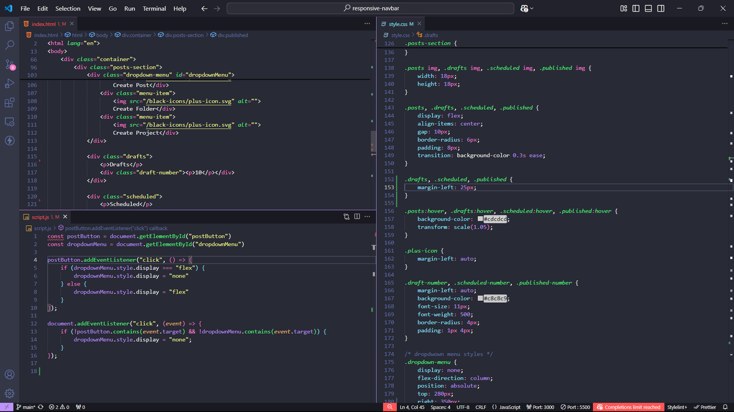This screenshot has width=734, height=412.
Task: Close the index.html tab
Action: coord(72,24)
